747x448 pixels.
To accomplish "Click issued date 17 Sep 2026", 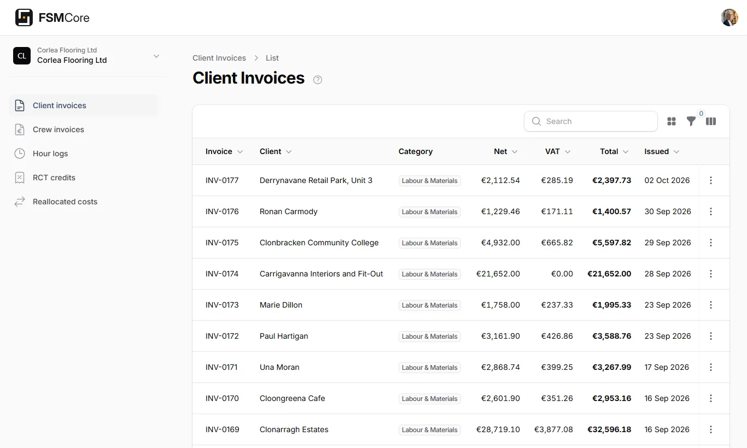I will [x=667, y=367].
